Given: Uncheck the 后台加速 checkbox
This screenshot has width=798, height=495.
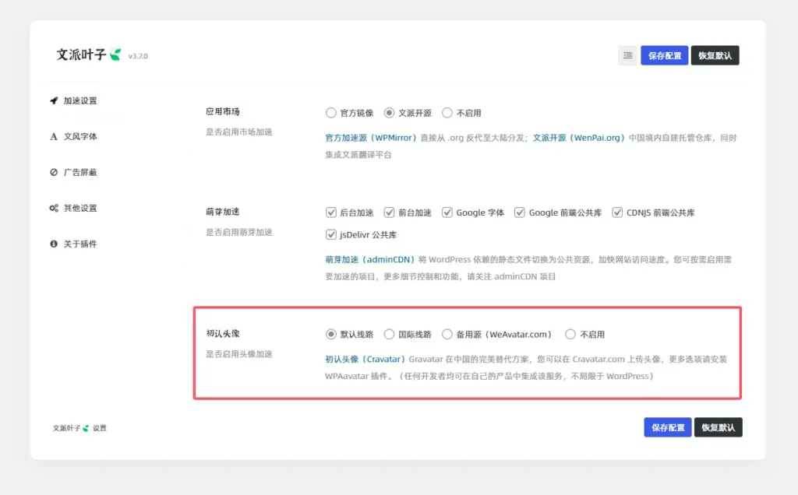Looking at the screenshot, I should point(331,212).
